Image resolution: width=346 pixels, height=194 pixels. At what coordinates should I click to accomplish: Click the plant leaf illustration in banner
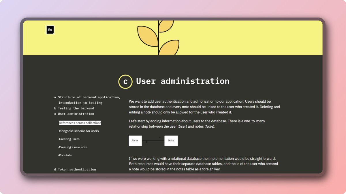click(159, 38)
